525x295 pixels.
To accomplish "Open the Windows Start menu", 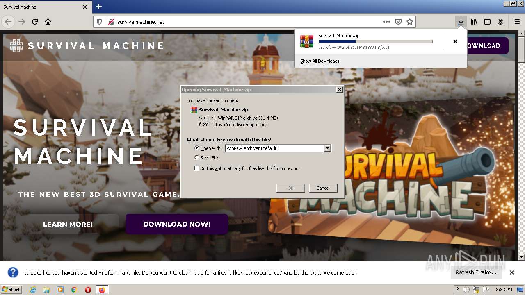I will 11,290.
